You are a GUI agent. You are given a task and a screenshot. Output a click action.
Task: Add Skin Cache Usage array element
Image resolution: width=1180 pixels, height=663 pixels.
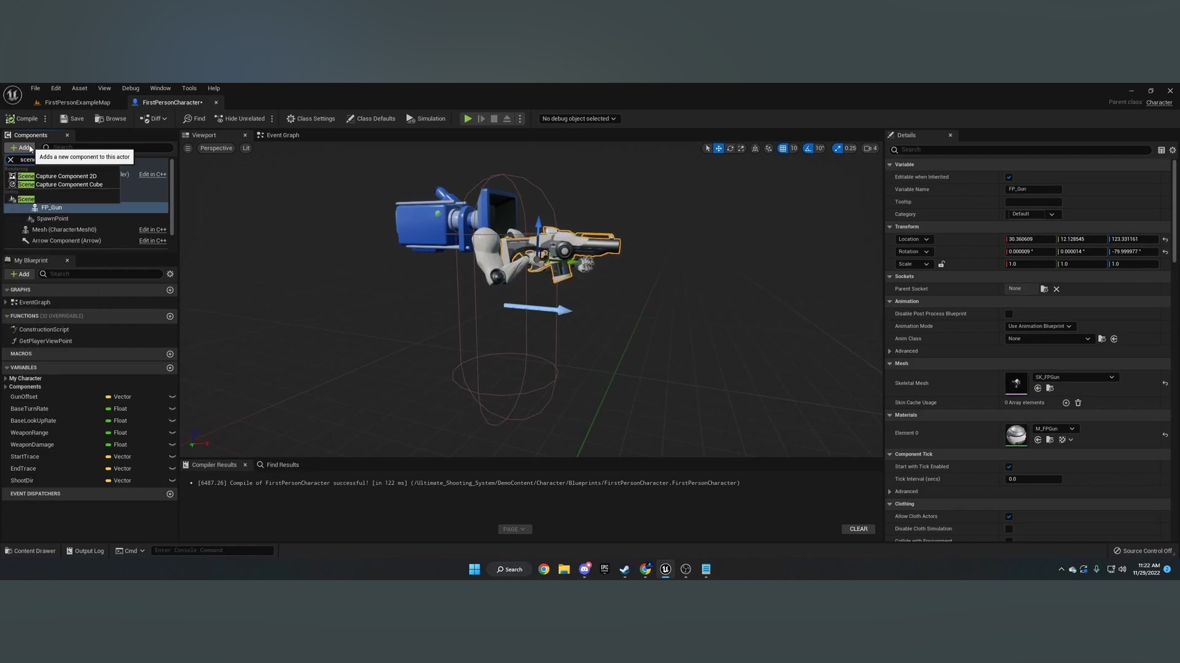click(1066, 403)
